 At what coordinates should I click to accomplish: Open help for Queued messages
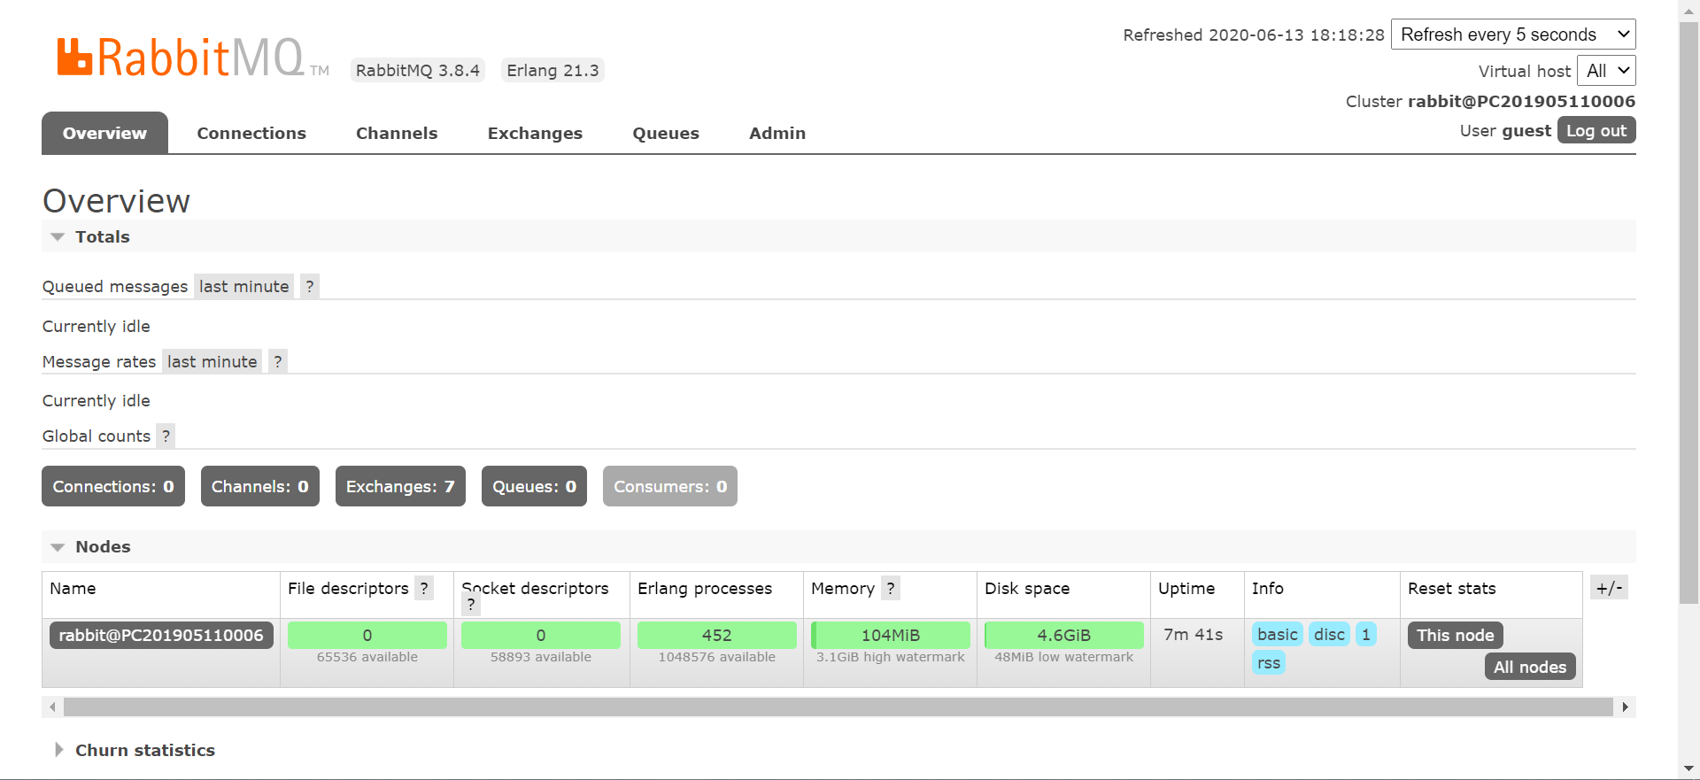310,286
